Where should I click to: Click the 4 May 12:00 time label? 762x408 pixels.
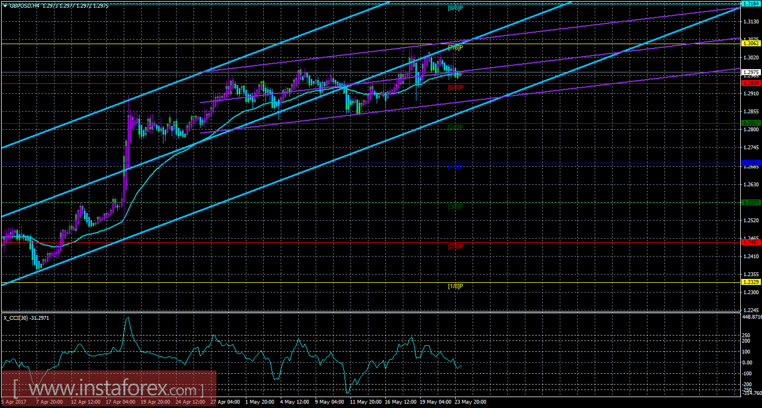coord(296,402)
